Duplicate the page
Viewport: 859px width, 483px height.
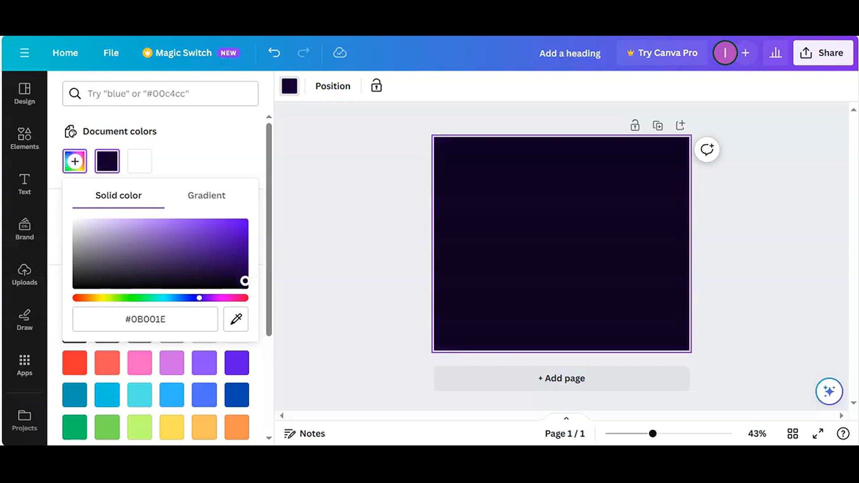(658, 125)
